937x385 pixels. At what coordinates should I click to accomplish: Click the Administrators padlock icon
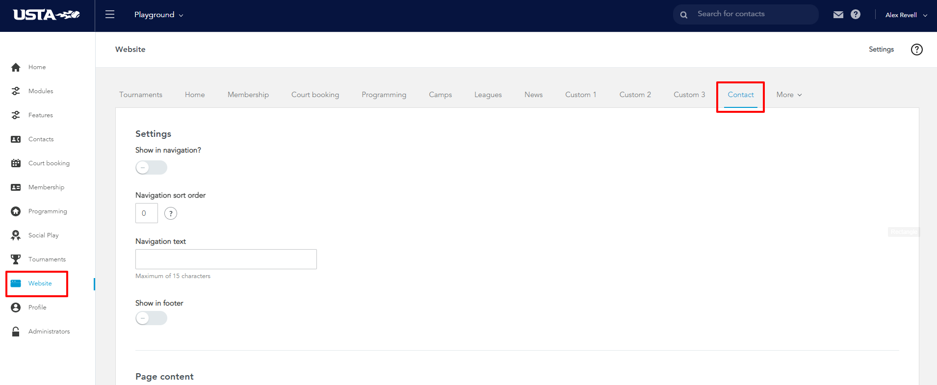[16, 332]
